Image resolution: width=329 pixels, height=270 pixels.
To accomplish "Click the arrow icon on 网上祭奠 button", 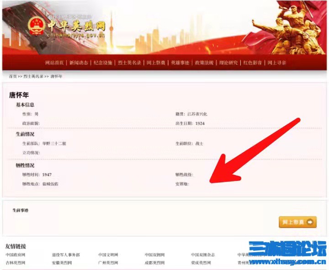I will click(310, 222).
